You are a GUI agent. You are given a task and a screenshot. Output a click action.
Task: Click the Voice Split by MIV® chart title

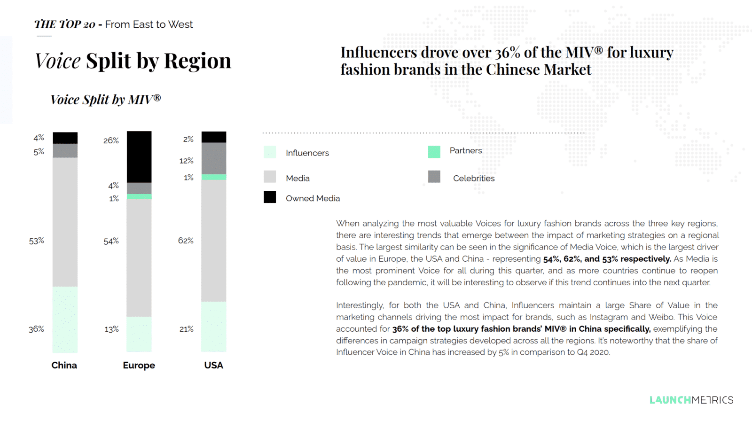click(106, 100)
